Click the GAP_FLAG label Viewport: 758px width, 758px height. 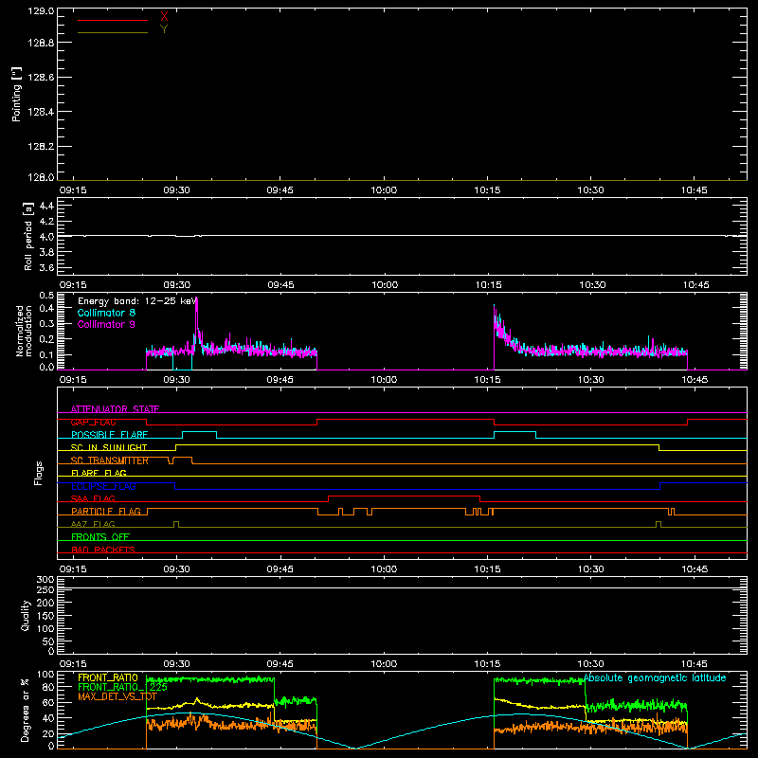(x=93, y=422)
